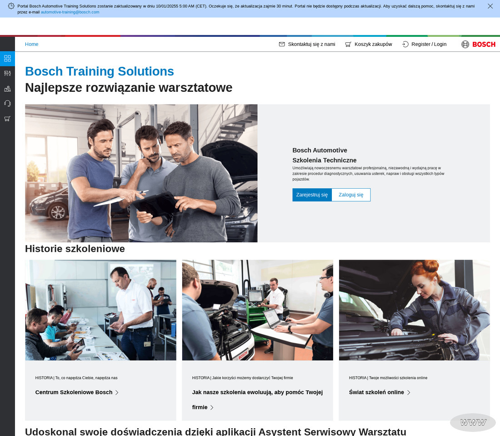The image size is (500, 436).
Task: Click the chevron after Świat szkoleń online
Action: coord(409,393)
